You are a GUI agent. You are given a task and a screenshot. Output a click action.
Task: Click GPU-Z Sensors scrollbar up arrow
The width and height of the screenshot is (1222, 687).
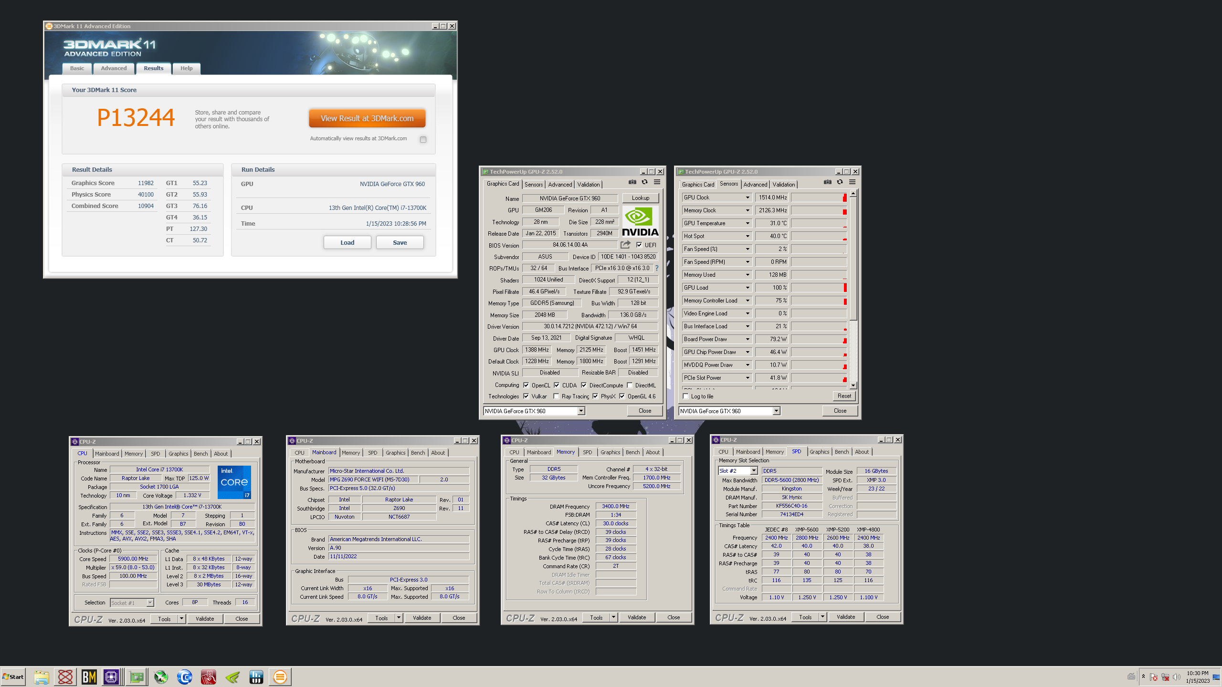click(853, 193)
